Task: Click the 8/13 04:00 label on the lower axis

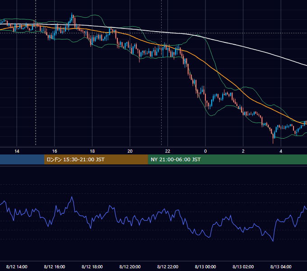Action: tap(281, 266)
